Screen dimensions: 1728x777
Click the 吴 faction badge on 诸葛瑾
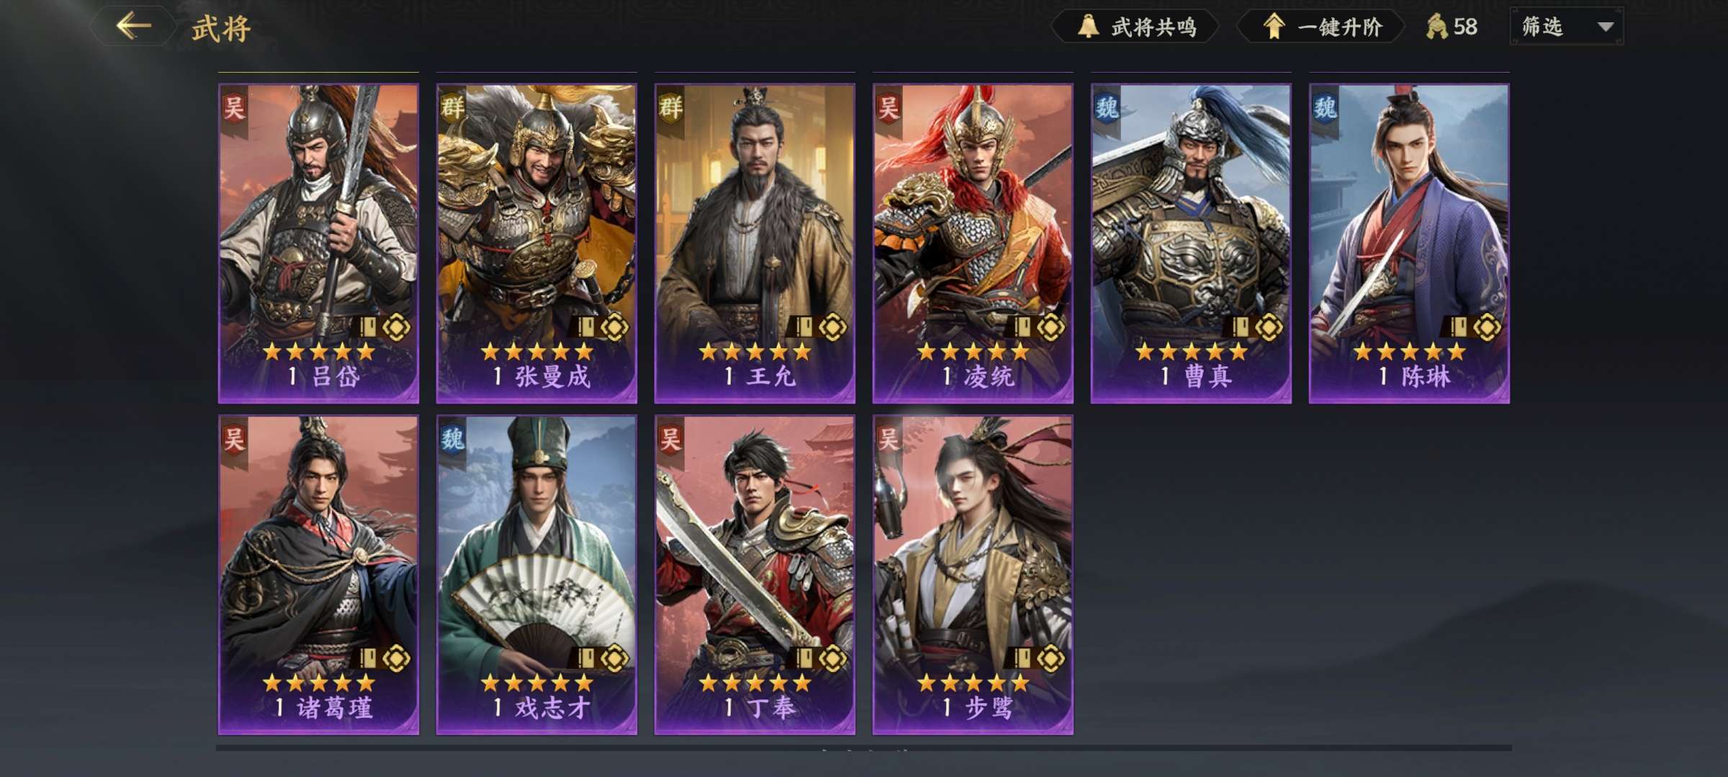point(234,439)
